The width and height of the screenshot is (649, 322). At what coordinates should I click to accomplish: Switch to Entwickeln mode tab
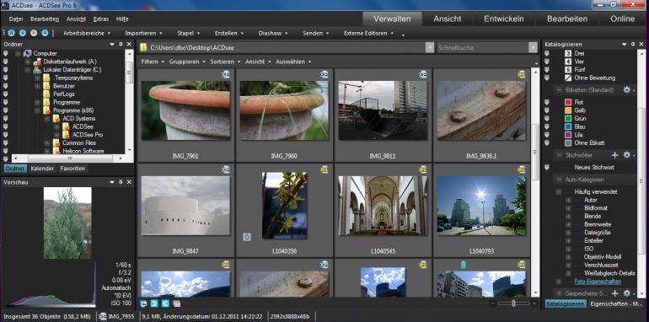[x=504, y=19]
